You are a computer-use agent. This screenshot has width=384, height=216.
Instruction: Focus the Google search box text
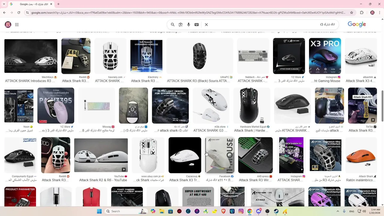click(x=327, y=24)
